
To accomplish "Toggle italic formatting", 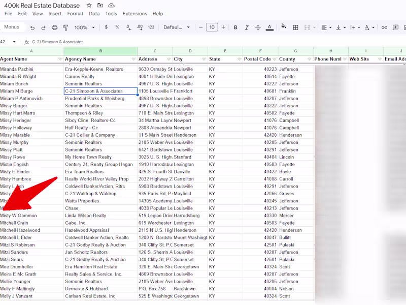I will (x=246, y=27).
